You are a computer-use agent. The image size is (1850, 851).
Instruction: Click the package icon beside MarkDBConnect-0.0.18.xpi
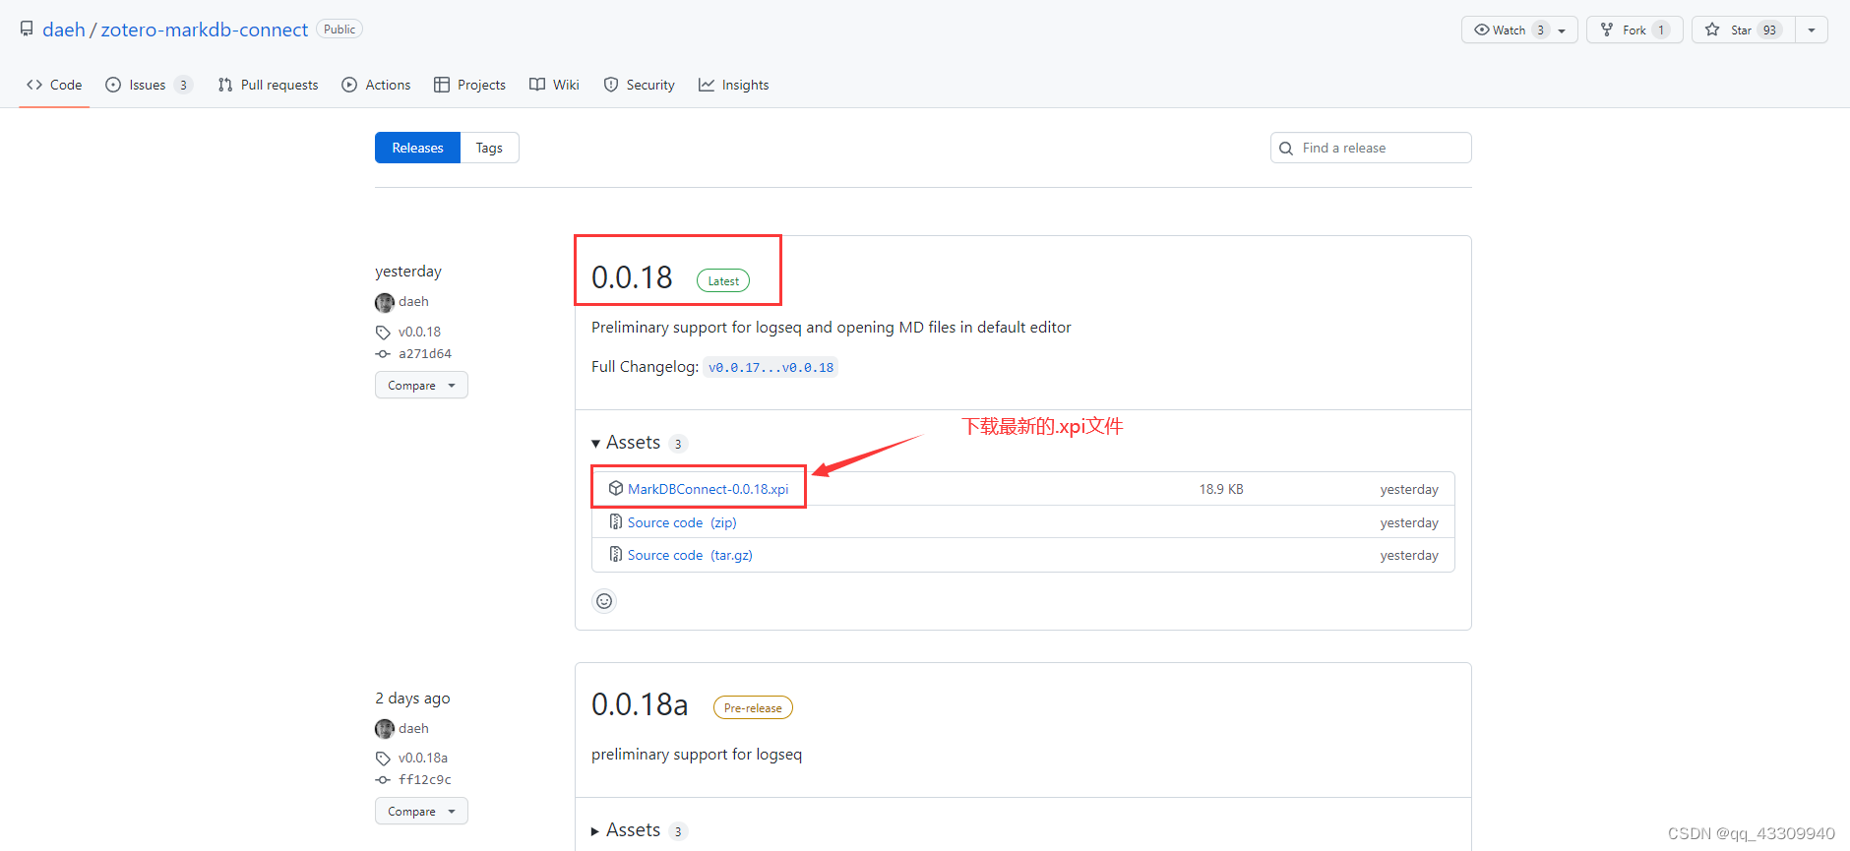click(616, 488)
